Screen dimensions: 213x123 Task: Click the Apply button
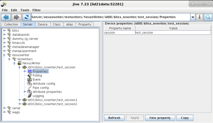[135, 118]
